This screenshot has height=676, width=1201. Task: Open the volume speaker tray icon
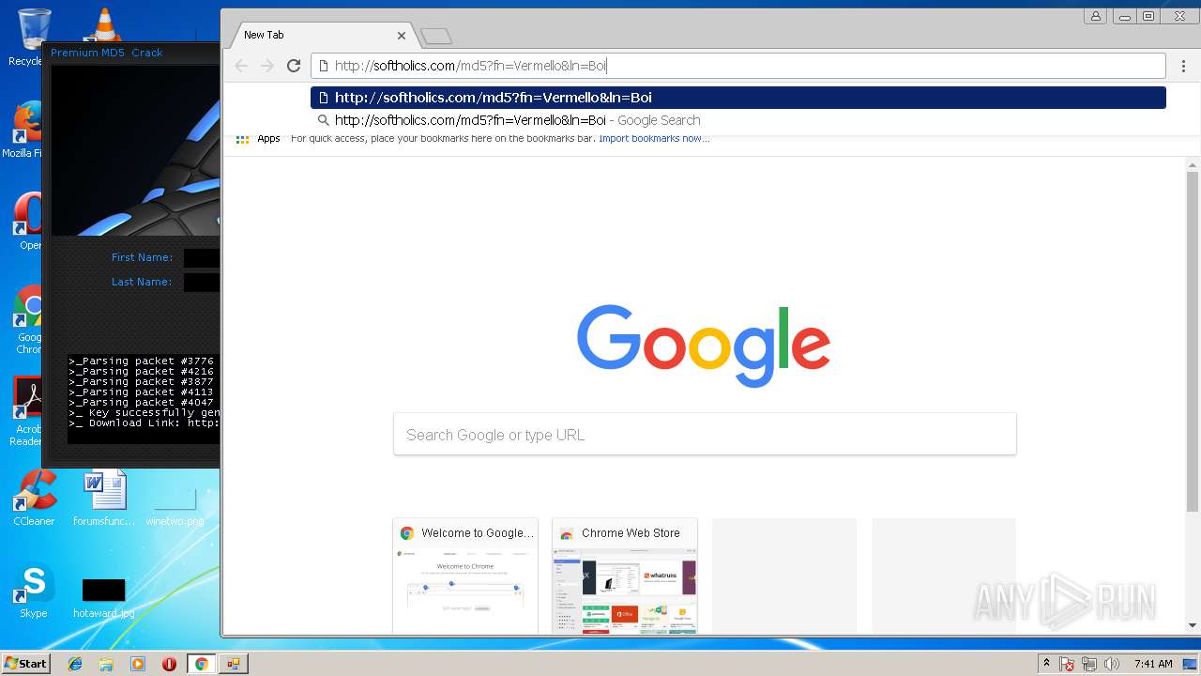click(x=1112, y=664)
